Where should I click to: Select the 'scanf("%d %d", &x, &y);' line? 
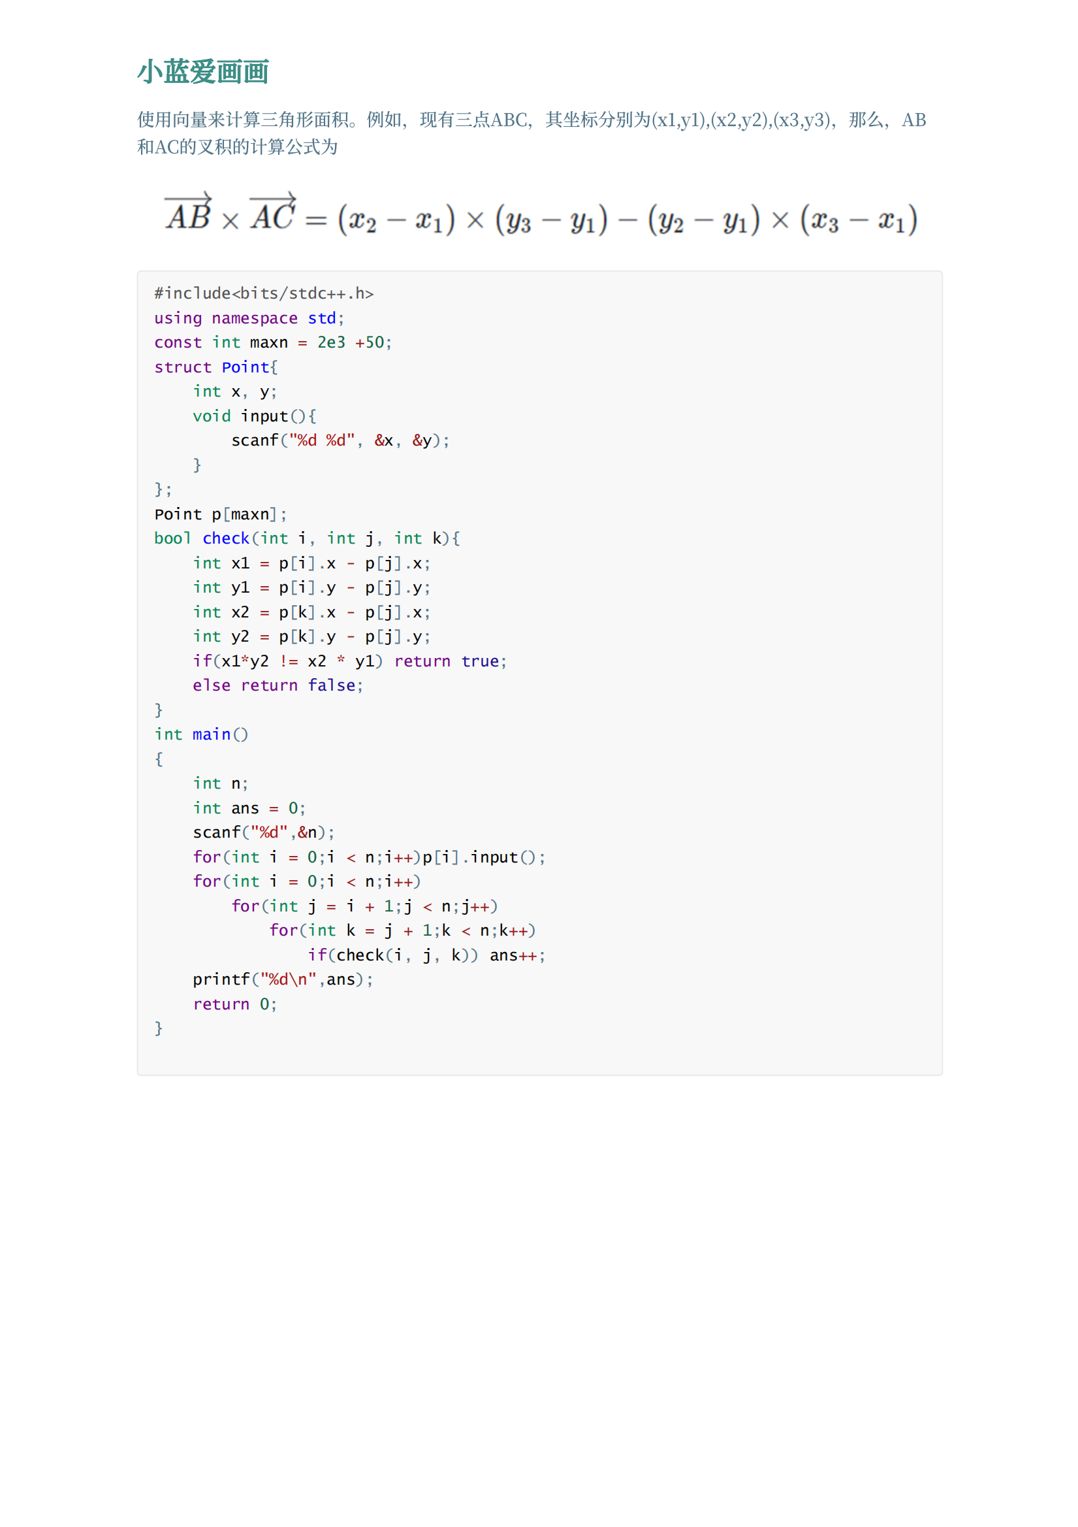coord(340,440)
